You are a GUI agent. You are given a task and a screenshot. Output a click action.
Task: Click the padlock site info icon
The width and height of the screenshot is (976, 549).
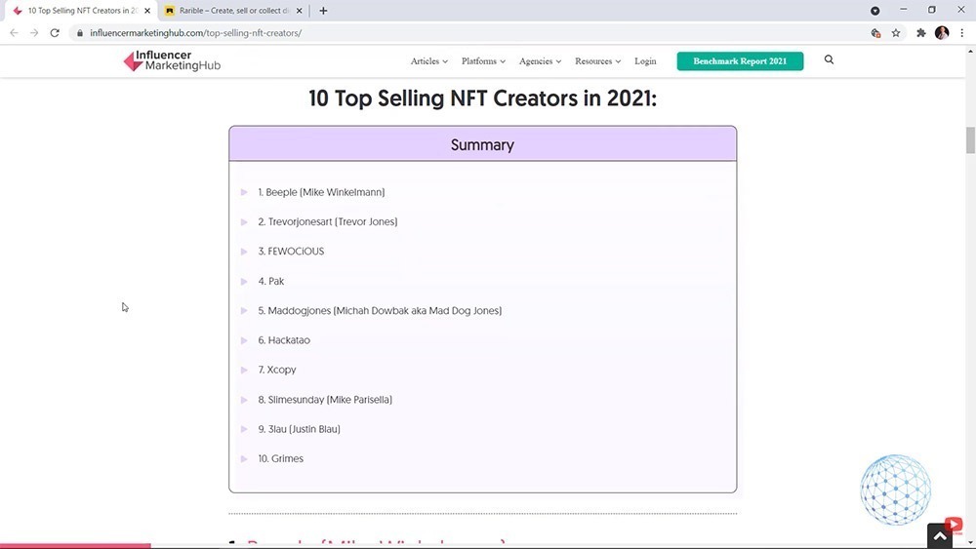point(80,33)
